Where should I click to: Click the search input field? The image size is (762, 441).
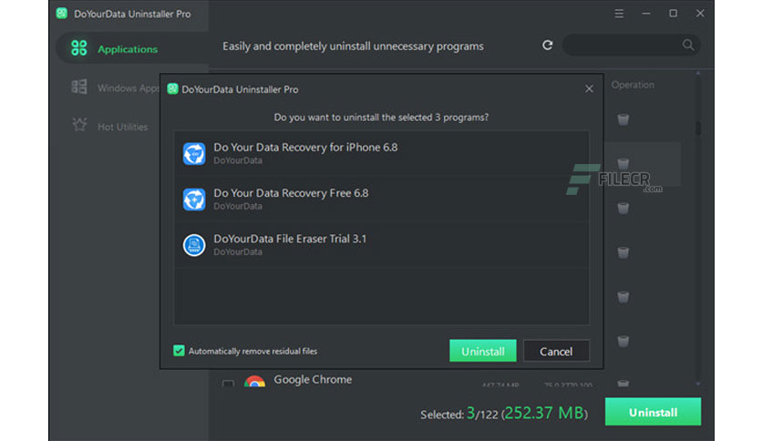point(631,46)
